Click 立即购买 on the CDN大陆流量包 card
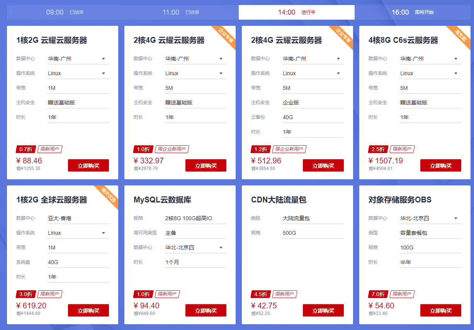Screen dimensions: 474x330 [323, 311]
